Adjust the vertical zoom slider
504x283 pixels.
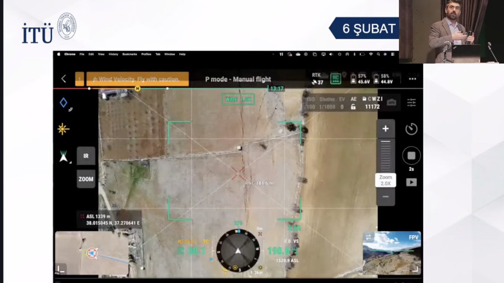point(386,155)
